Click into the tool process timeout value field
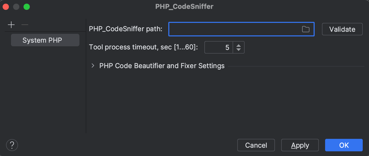The width and height of the screenshot is (369, 156). 218,47
